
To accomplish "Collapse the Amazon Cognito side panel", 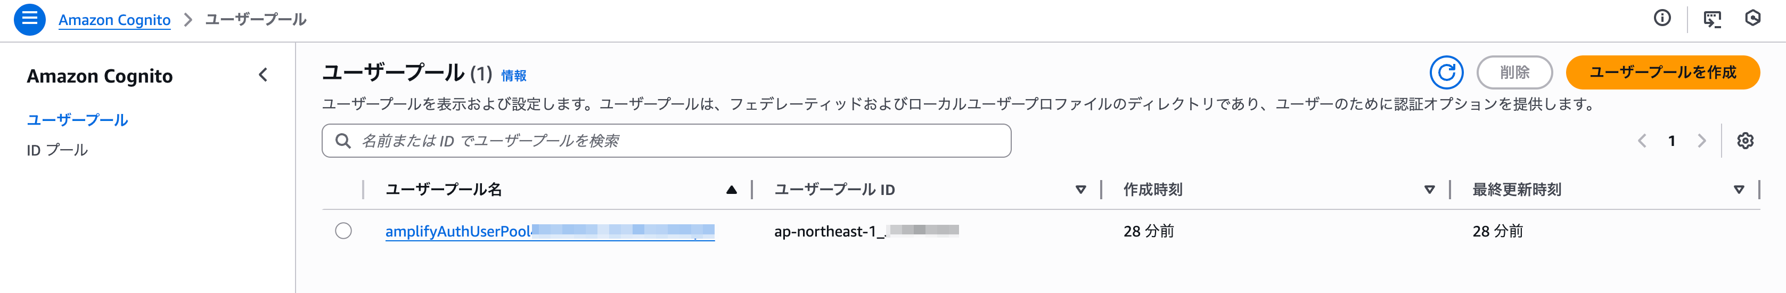I will (263, 75).
